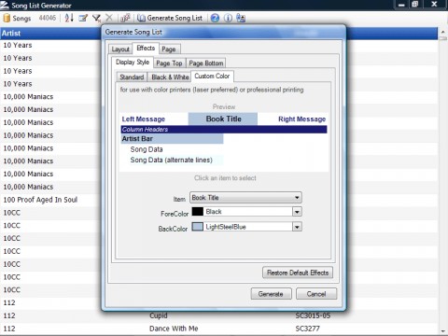448x336 pixels.
Task: Click Restore Default Effects button
Action: [298, 273]
